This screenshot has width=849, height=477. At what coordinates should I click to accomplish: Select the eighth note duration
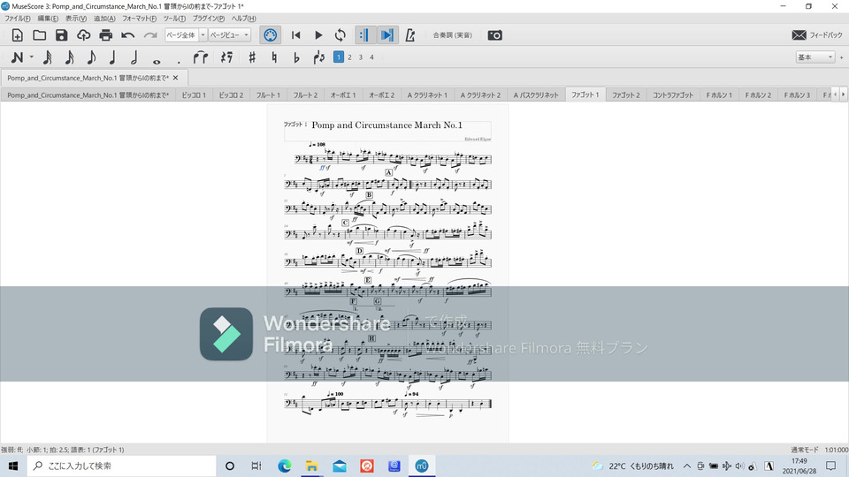coord(91,57)
